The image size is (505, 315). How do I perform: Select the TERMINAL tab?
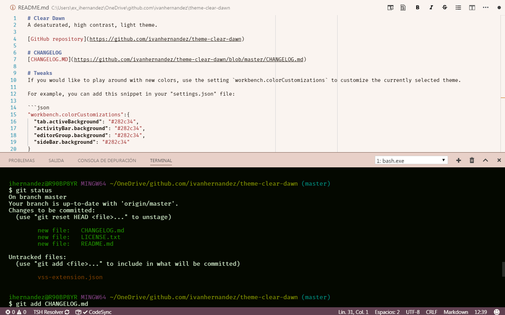tap(161, 161)
